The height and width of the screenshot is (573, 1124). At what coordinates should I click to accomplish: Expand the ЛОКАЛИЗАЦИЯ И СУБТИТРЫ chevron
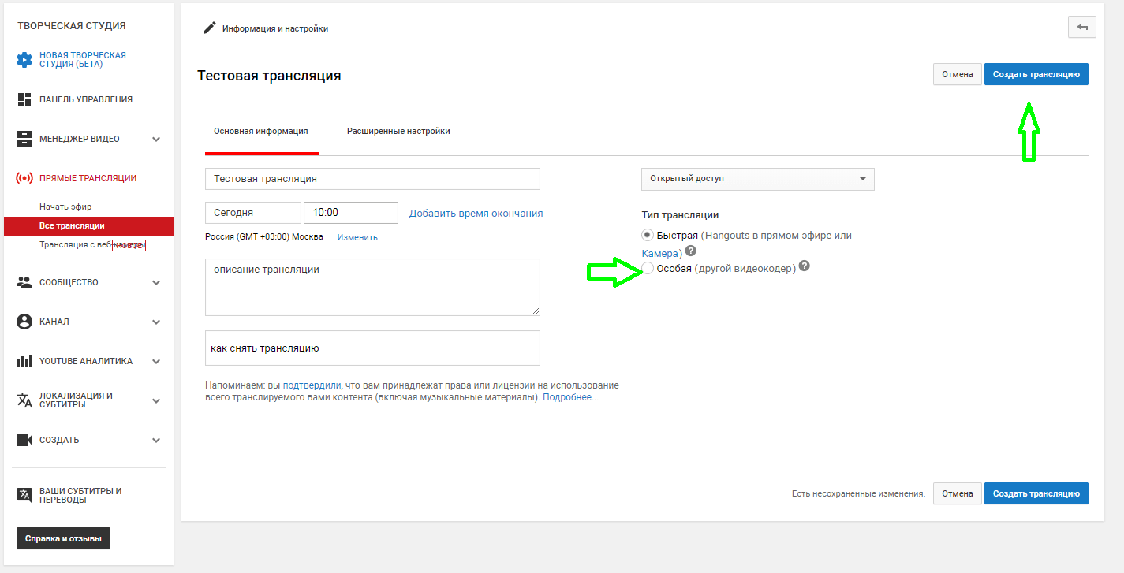click(x=156, y=401)
